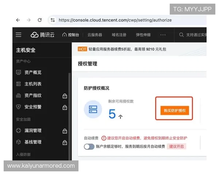Click the 购买防护授权 button
219x175 pixels.
174,110
